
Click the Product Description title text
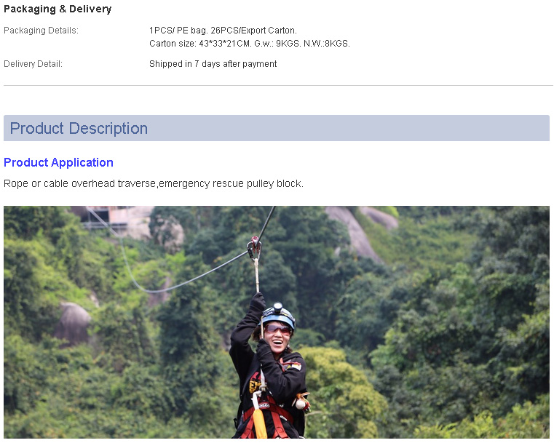(x=79, y=128)
